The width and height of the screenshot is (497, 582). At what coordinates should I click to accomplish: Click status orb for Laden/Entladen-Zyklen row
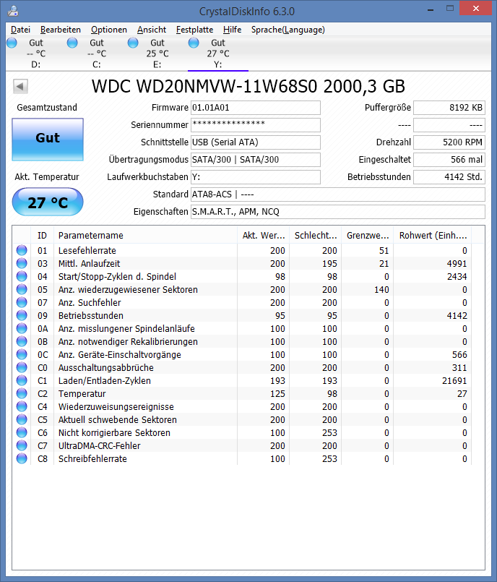(22, 380)
